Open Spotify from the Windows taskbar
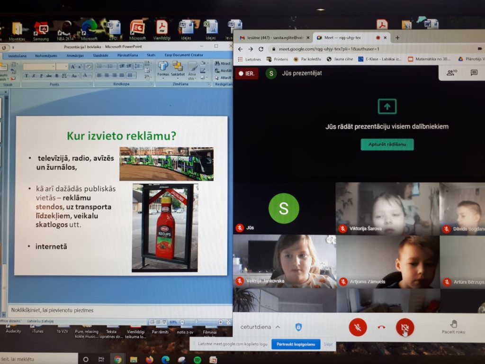485x364 pixels. 197,359
